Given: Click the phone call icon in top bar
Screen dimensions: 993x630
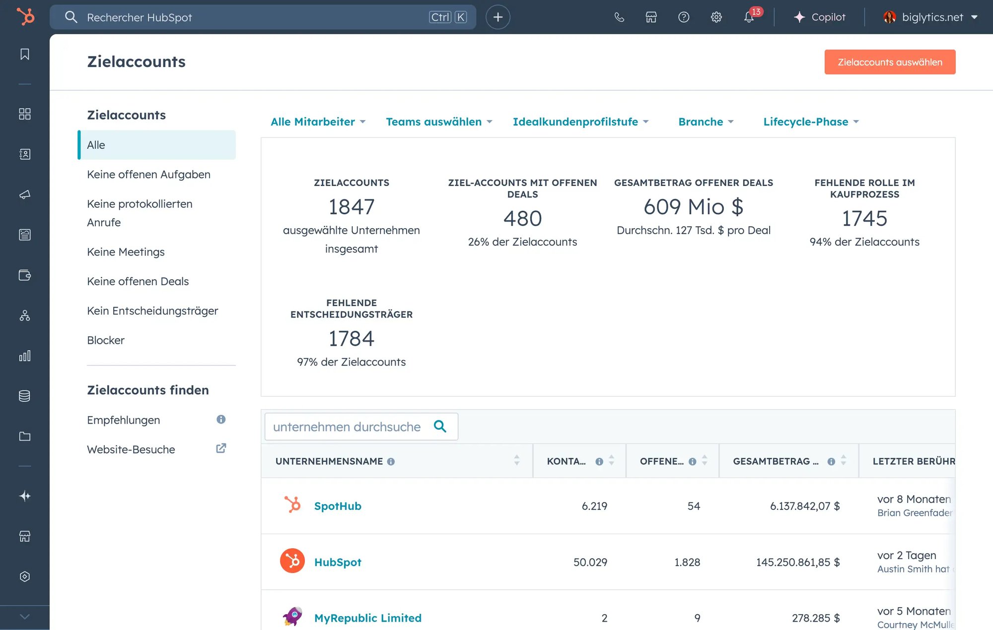Looking at the screenshot, I should [x=619, y=17].
